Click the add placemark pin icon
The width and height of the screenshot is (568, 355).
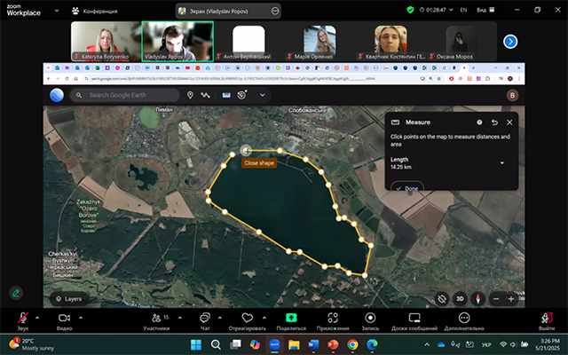tap(190, 95)
